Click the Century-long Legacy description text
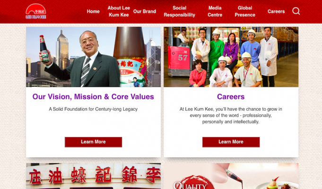This screenshot has height=189, width=322. pyautogui.click(x=93, y=109)
